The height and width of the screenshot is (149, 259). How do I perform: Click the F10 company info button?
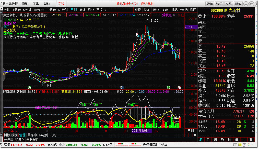point(165,10)
